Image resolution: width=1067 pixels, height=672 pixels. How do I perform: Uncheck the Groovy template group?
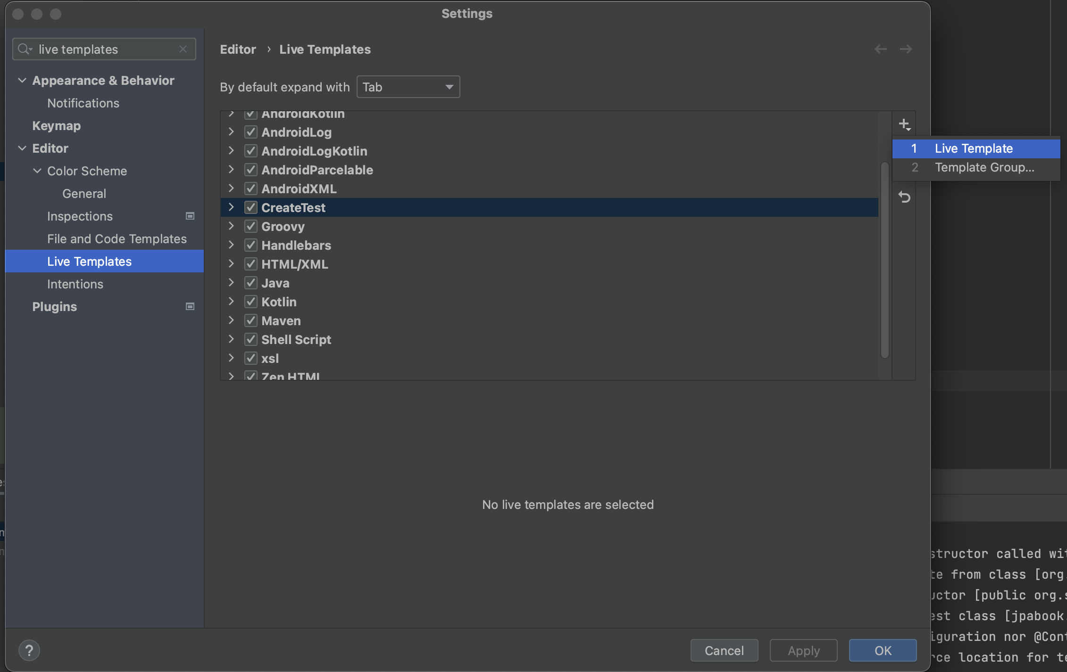point(250,227)
